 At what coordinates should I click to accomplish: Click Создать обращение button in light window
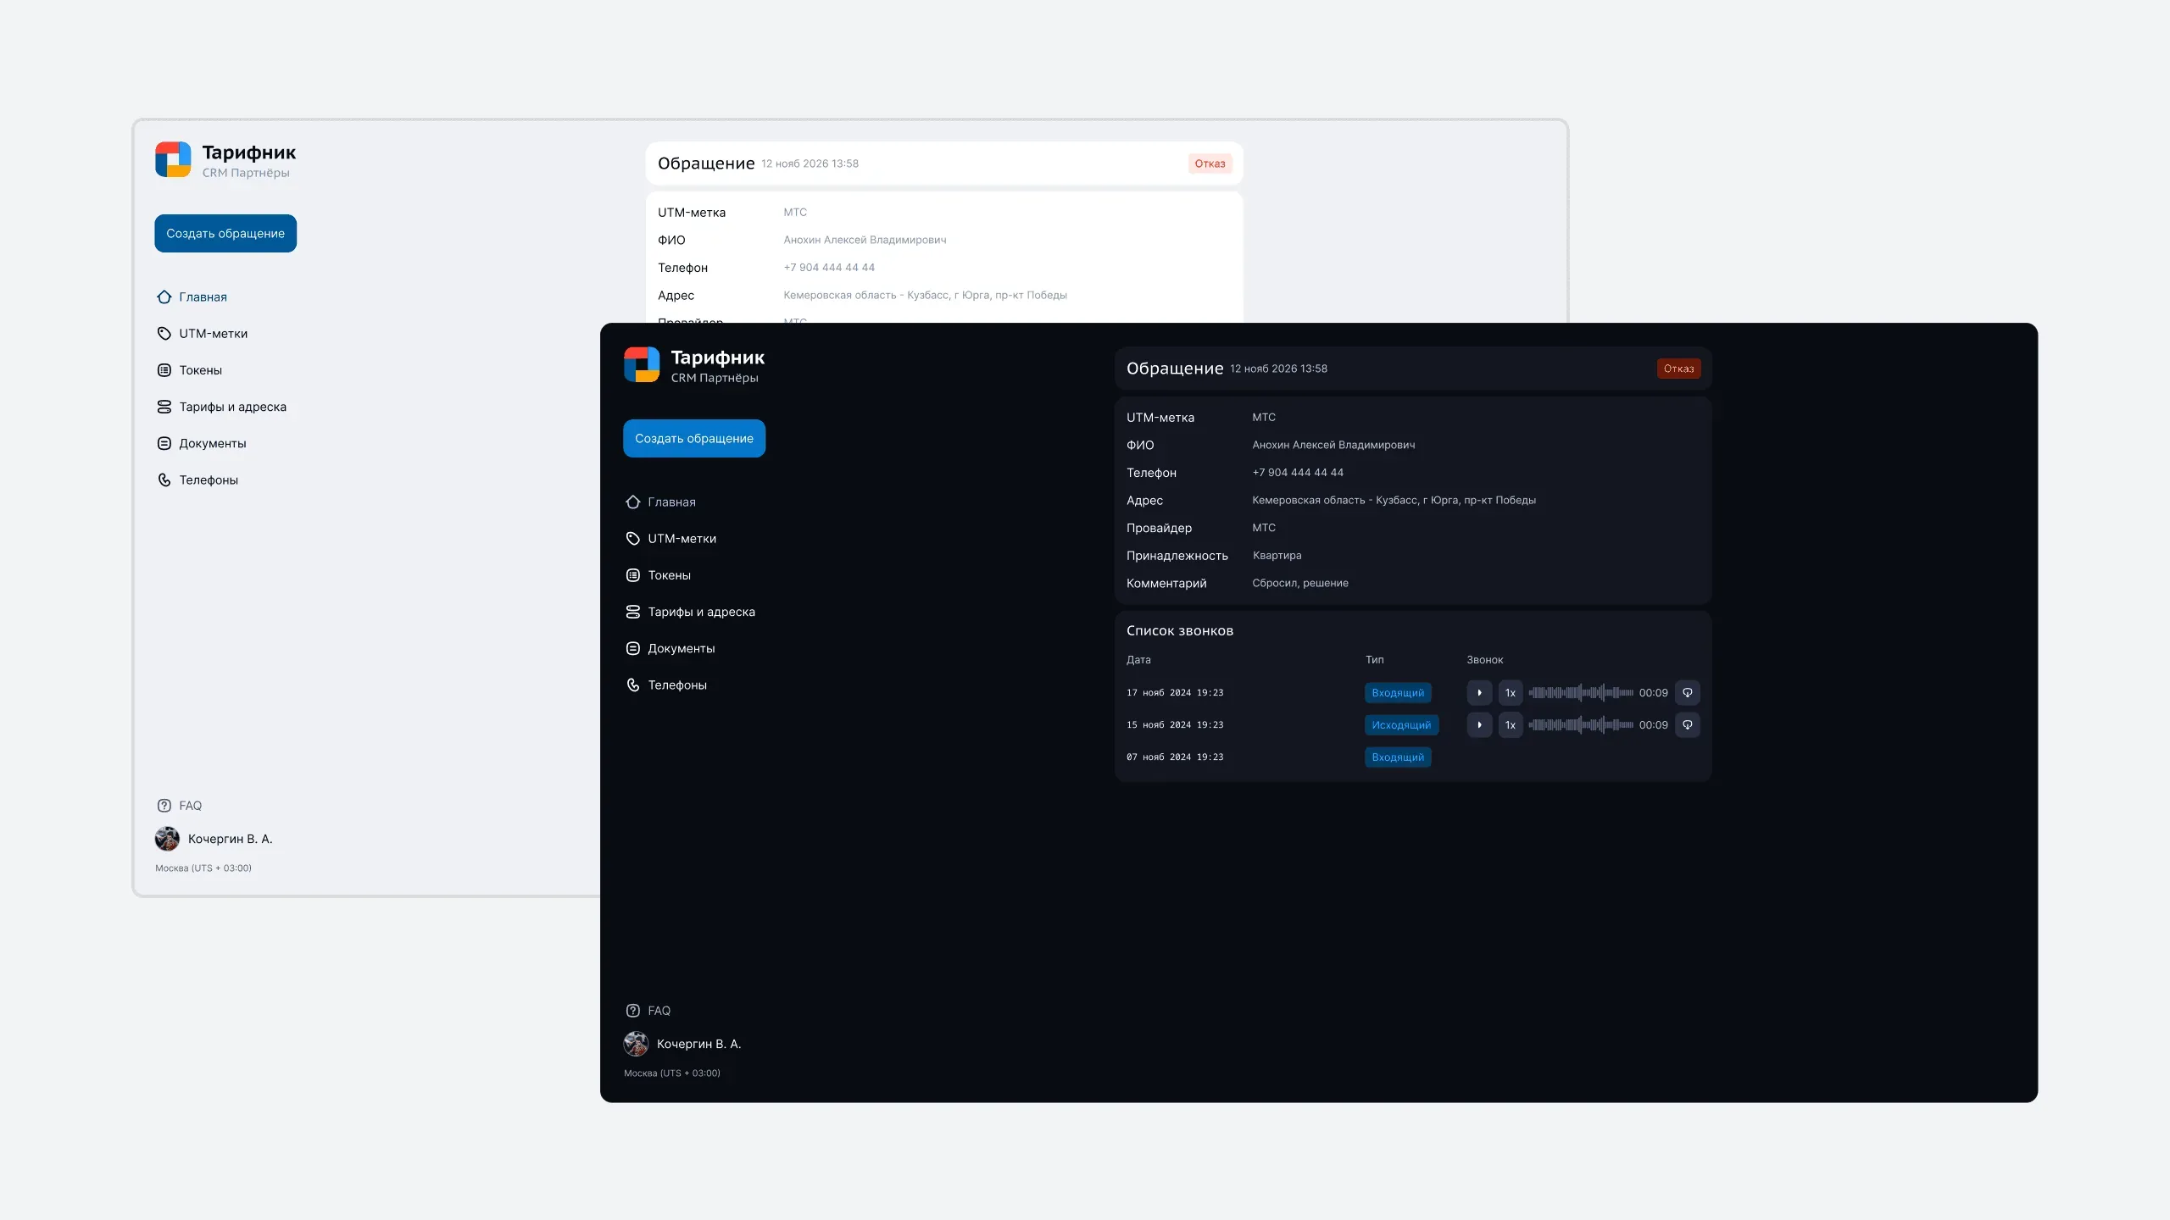[225, 233]
